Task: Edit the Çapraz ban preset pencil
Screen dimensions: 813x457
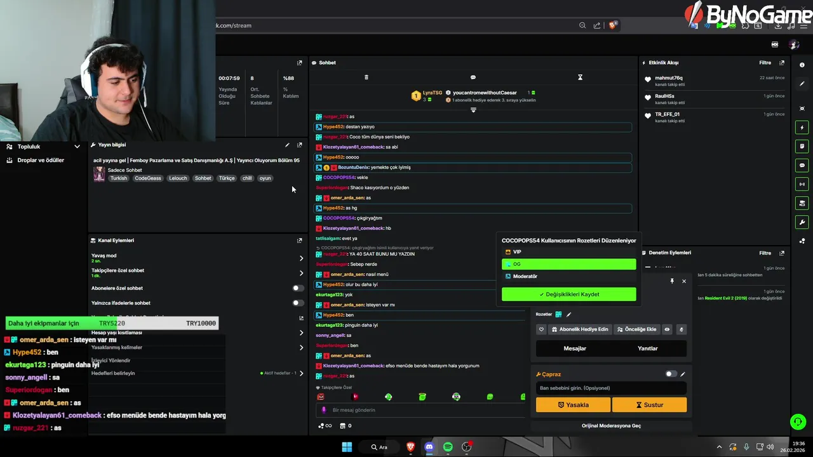Action: pos(683,374)
